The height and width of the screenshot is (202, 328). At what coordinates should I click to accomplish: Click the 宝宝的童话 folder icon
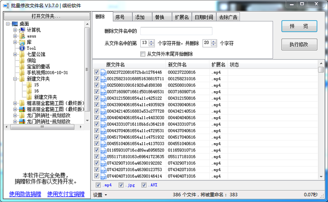coord(22,67)
